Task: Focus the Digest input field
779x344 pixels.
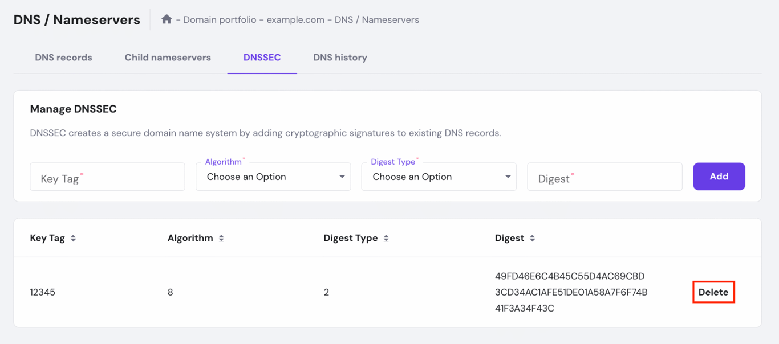Action: click(x=604, y=177)
